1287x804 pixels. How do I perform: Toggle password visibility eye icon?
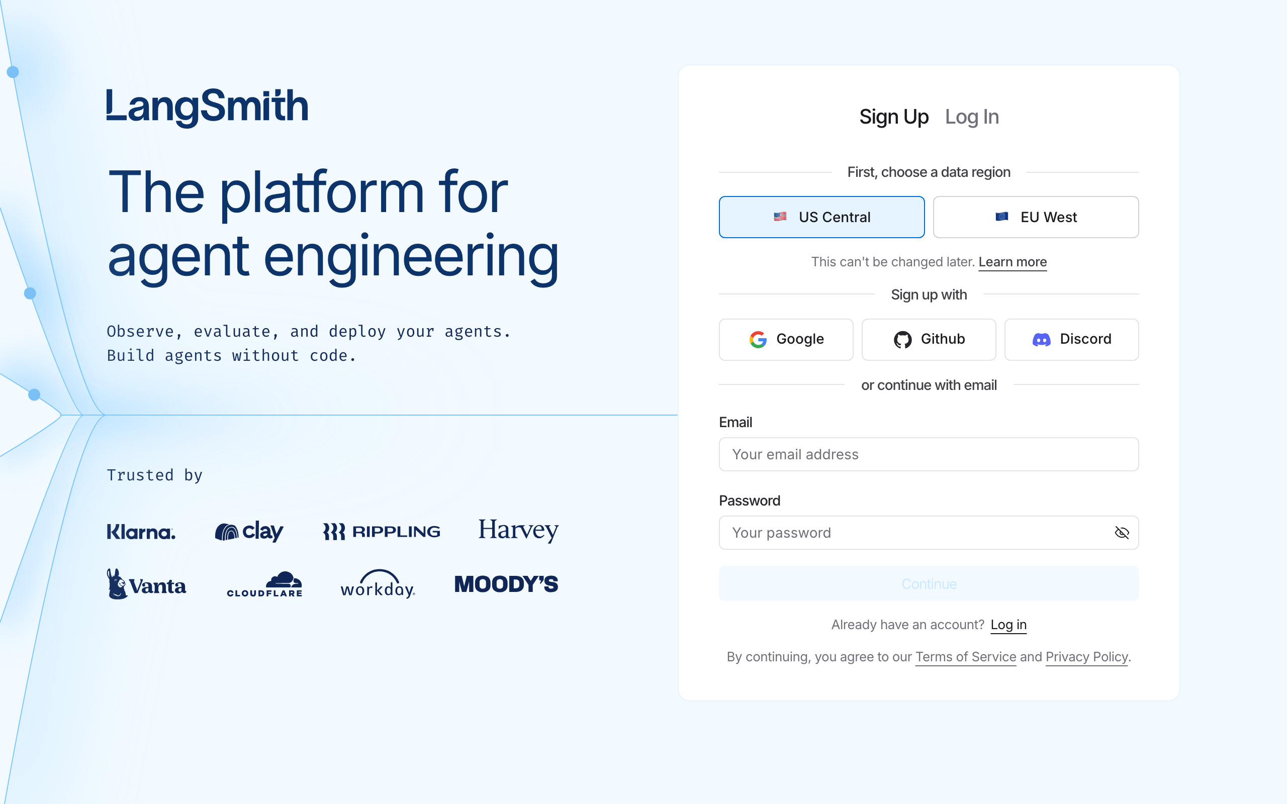pyautogui.click(x=1121, y=532)
